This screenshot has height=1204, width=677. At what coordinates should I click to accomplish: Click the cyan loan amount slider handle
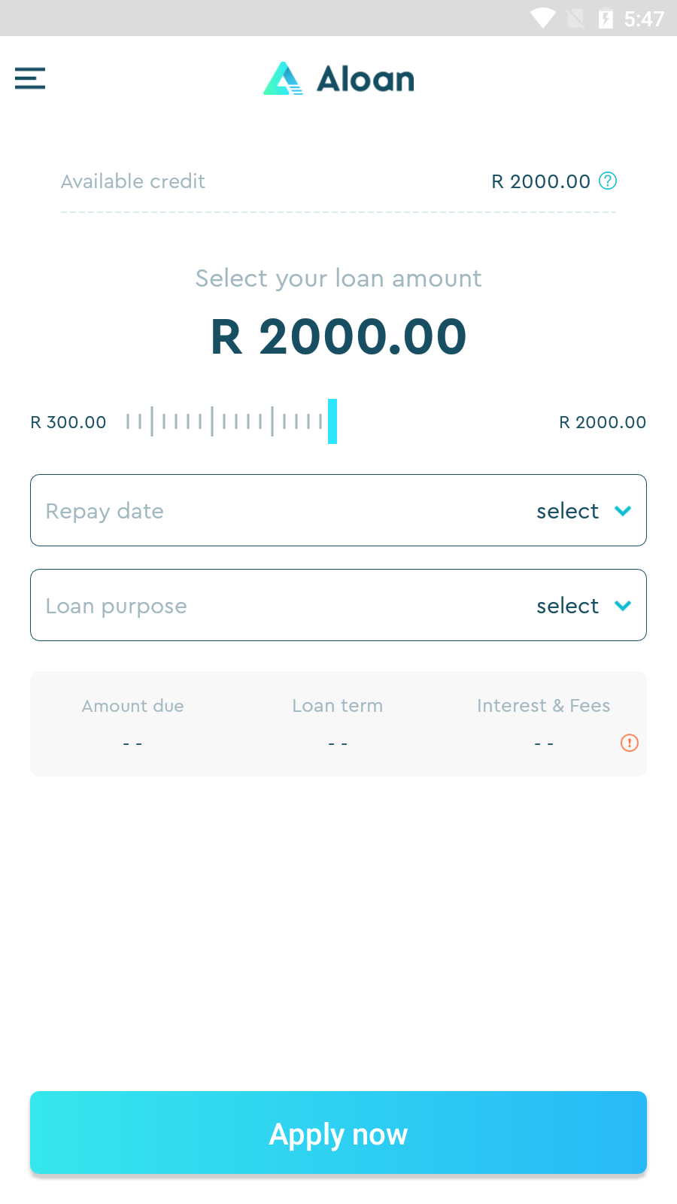[x=332, y=421]
